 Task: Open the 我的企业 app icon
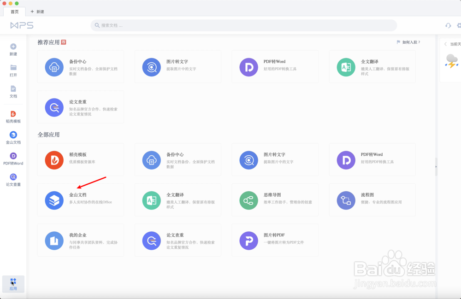54,240
